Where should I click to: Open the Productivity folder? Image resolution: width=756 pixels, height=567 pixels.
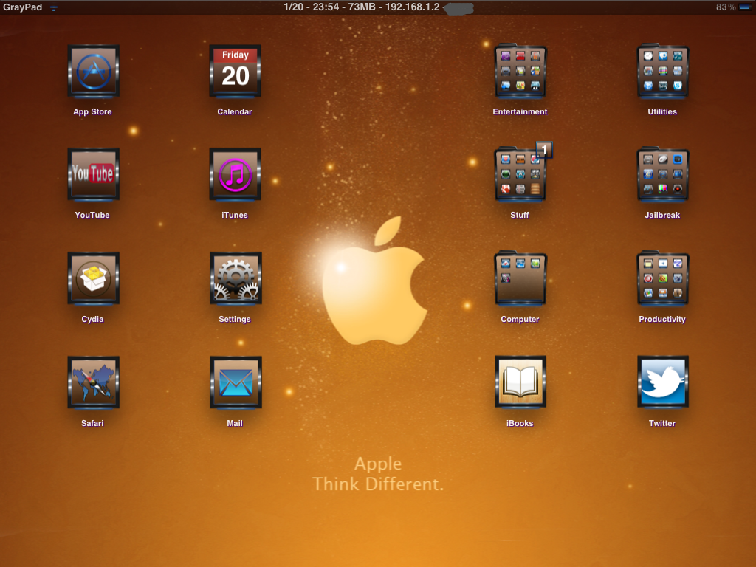(x=663, y=278)
